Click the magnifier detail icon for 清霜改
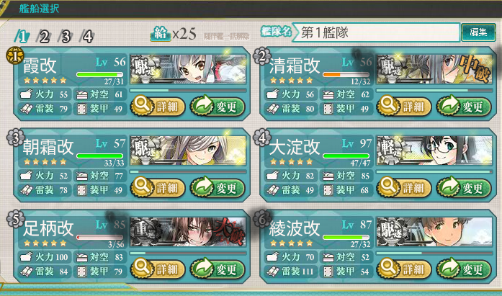This screenshot has height=296, width=502. point(387,105)
